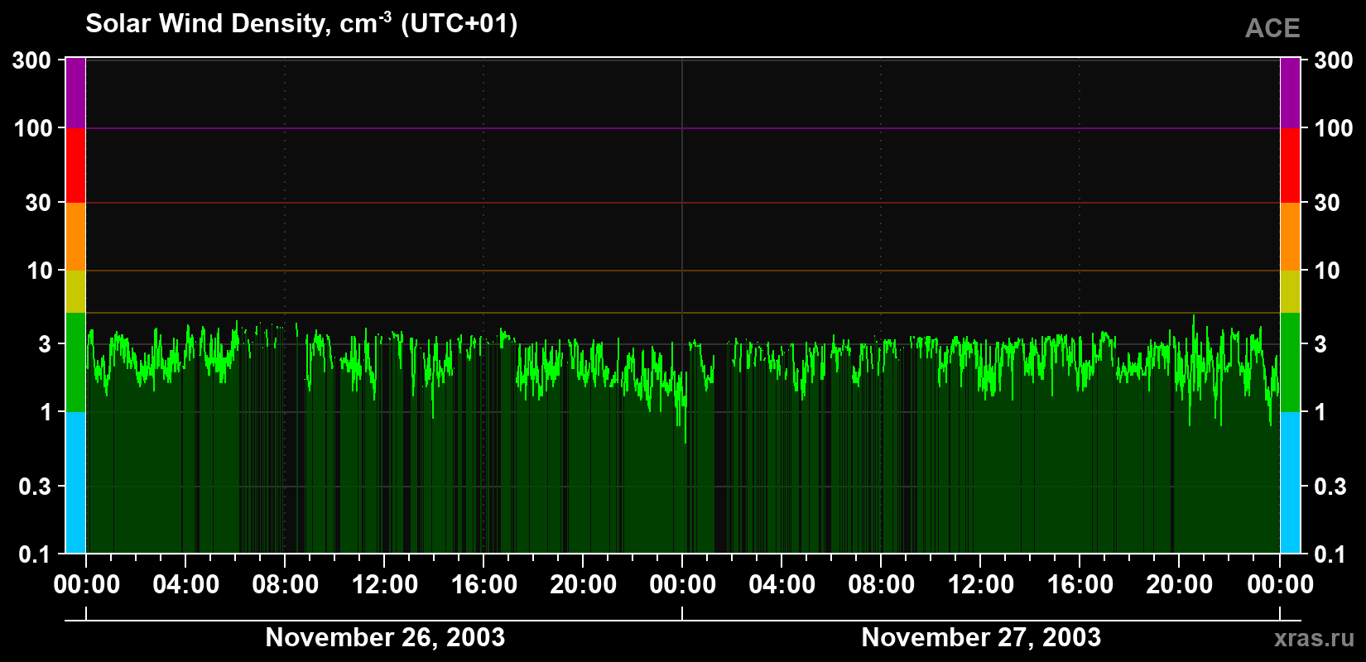The width and height of the screenshot is (1366, 662).
Task: Select the orange band on the left scale
Action: click(75, 237)
